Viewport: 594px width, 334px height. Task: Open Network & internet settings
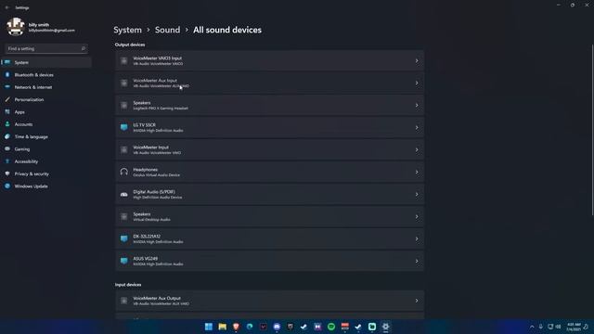pyautogui.click(x=46, y=87)
